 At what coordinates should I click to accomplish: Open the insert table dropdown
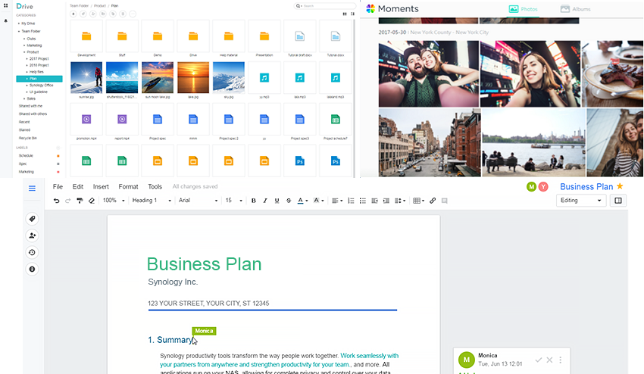(418, 201)
